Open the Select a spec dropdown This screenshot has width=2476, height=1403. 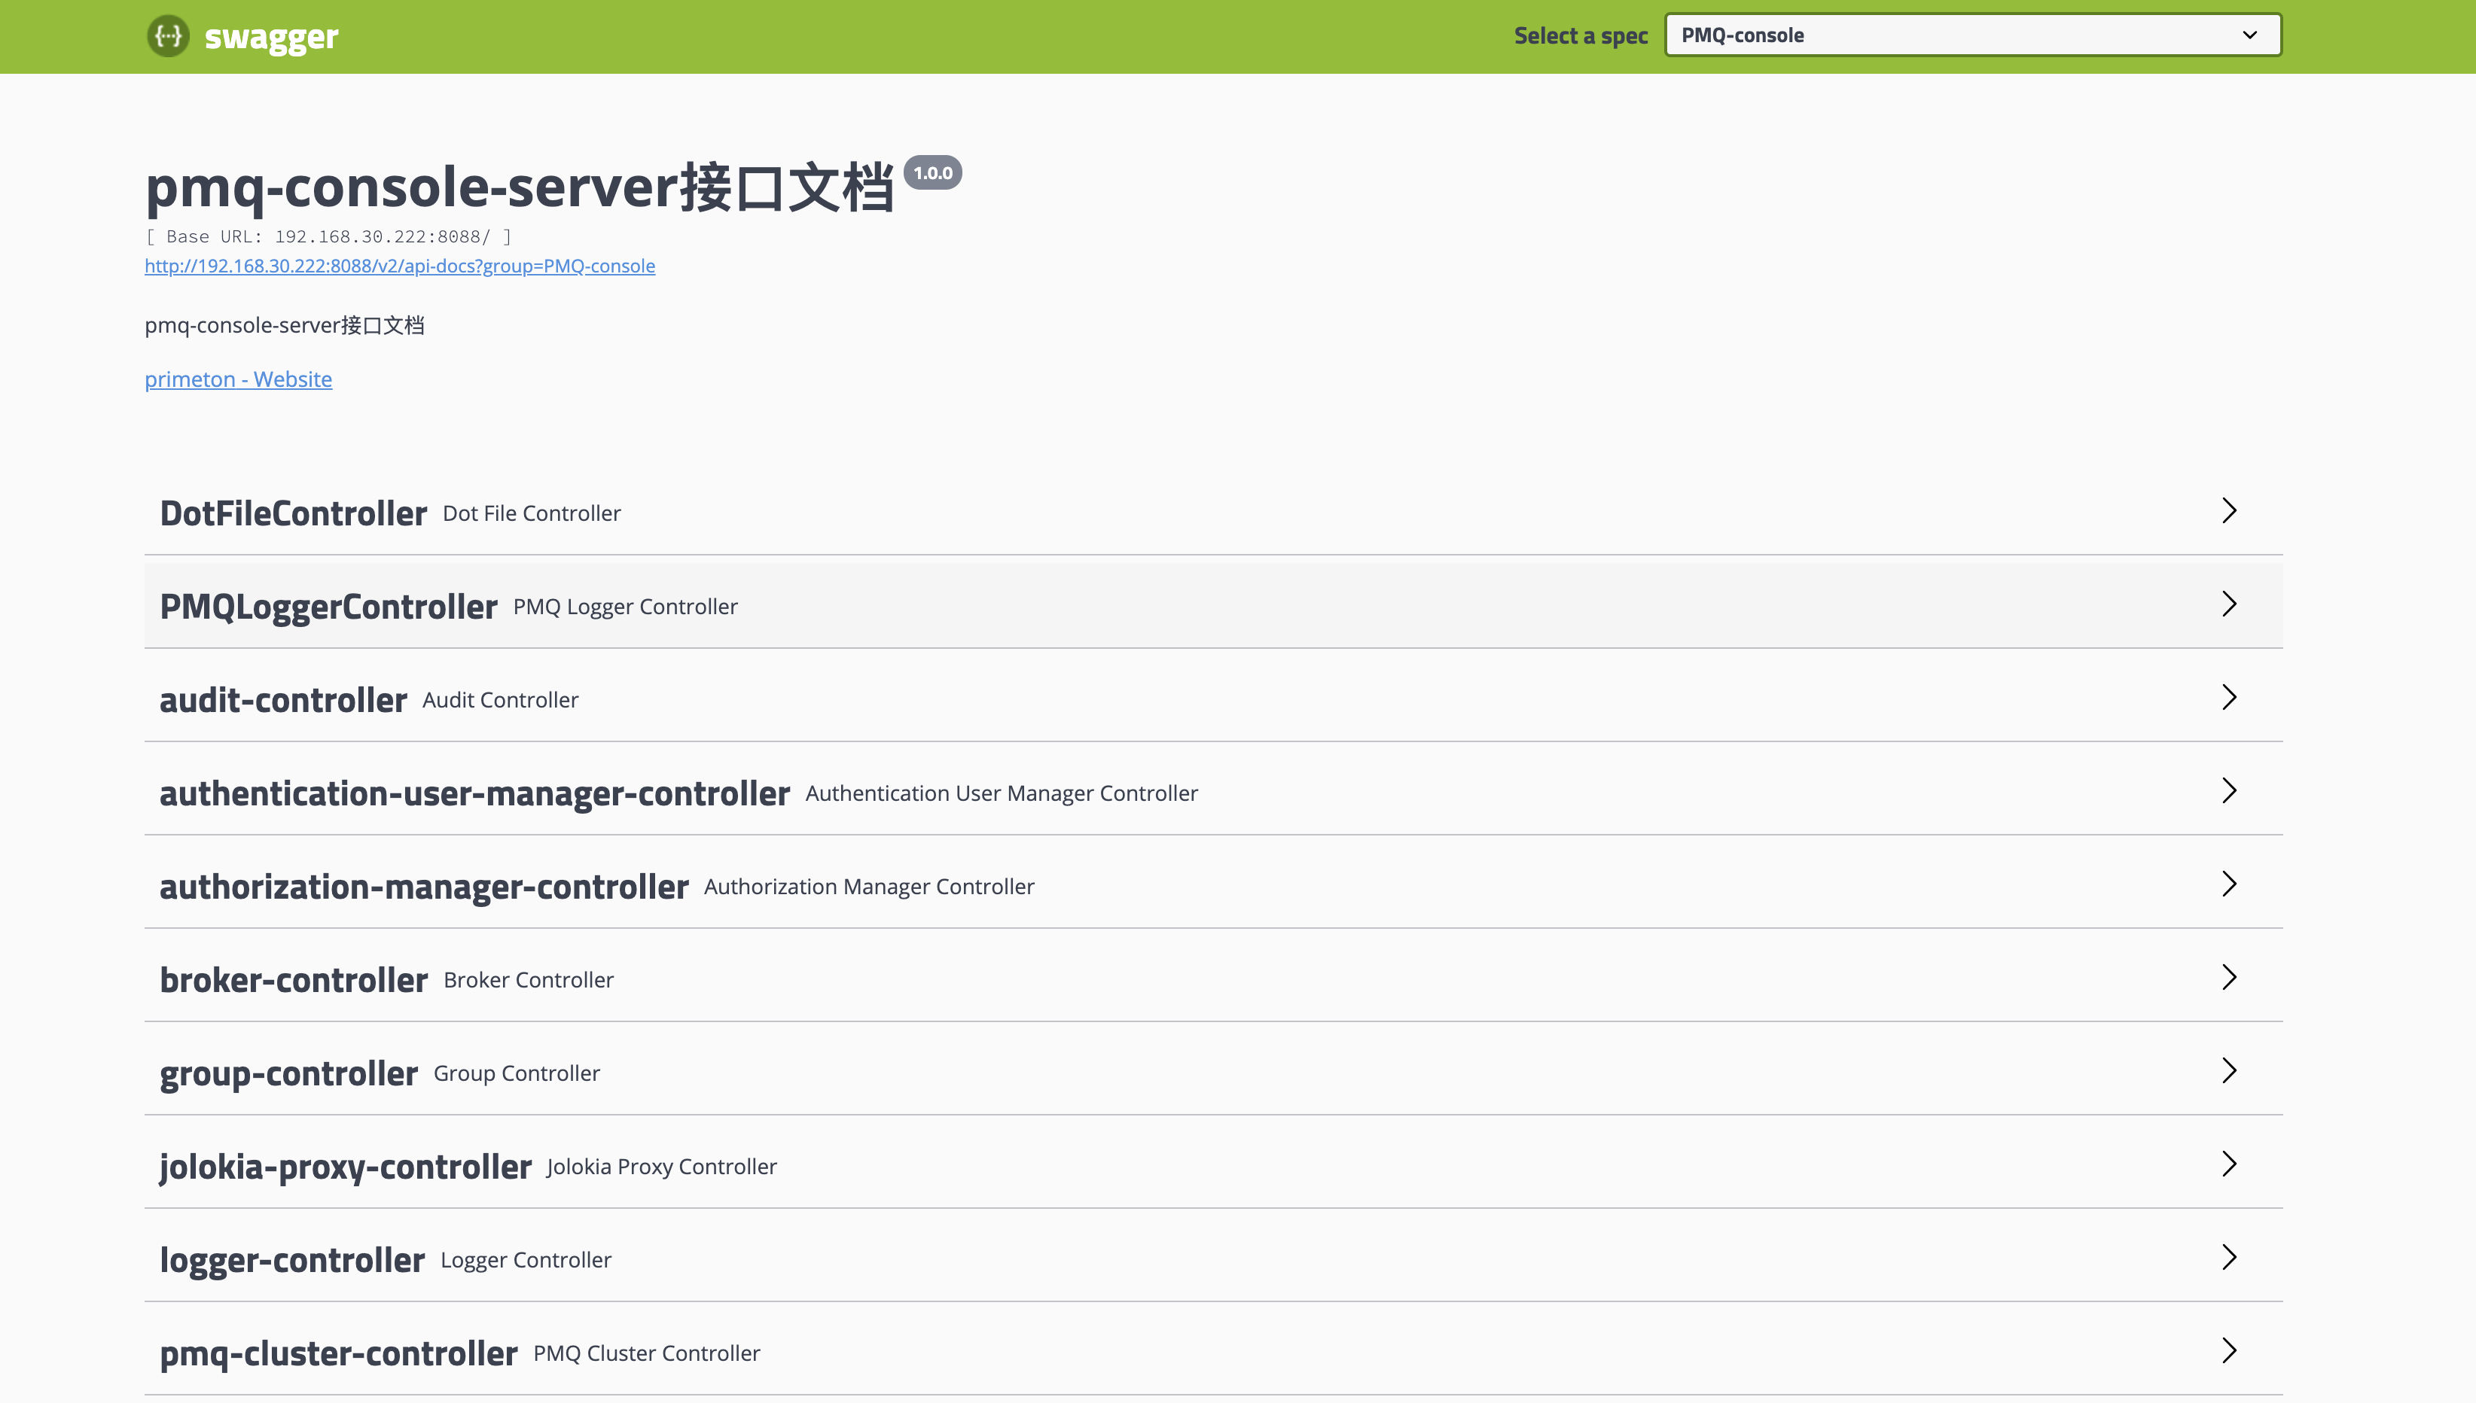[1972, 35]
